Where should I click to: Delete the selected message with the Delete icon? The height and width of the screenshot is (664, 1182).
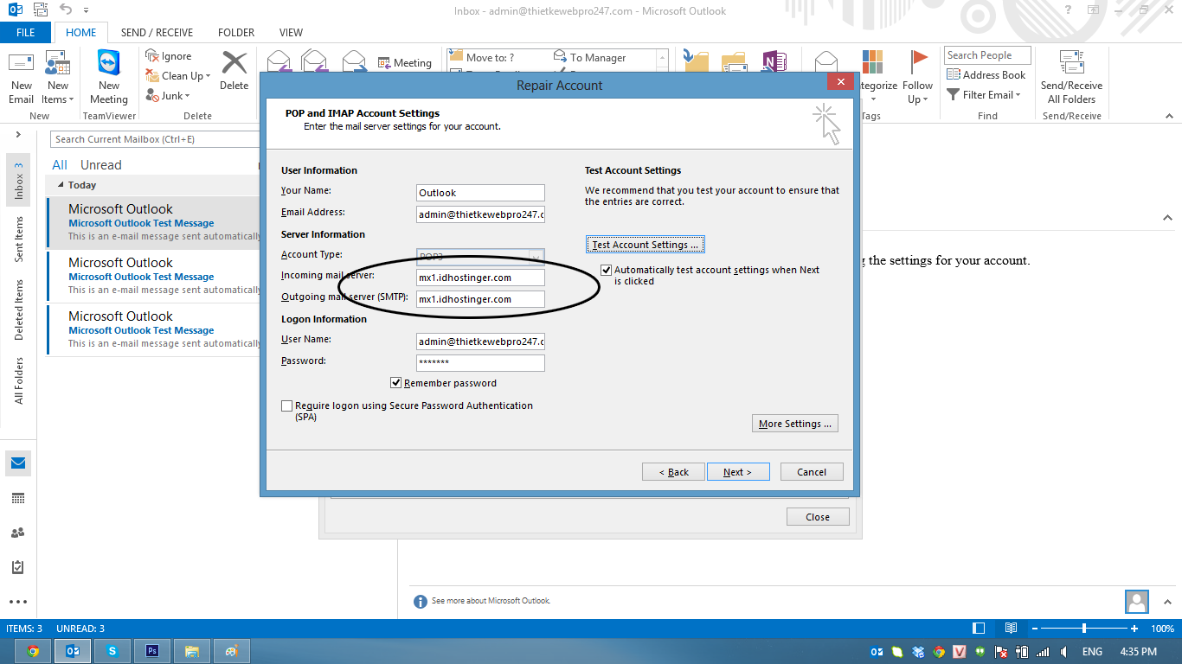click(234, 71)
